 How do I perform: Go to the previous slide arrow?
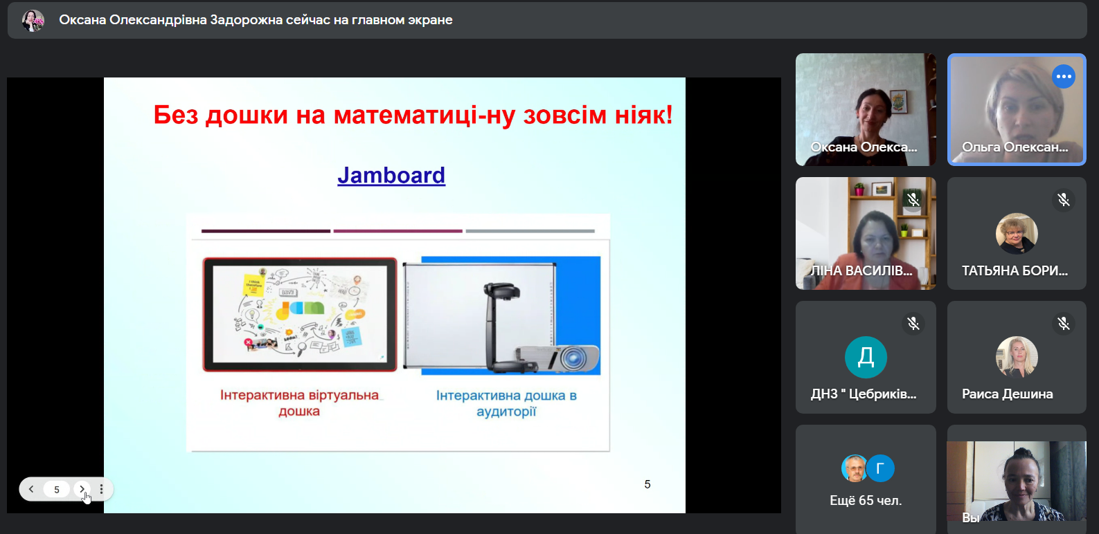[x=31, y=489]
